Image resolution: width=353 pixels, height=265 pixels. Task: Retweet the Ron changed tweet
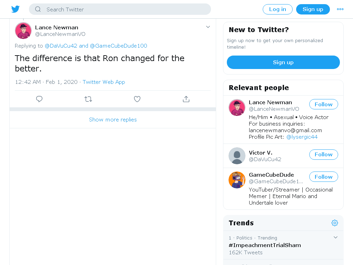(88, 99)
